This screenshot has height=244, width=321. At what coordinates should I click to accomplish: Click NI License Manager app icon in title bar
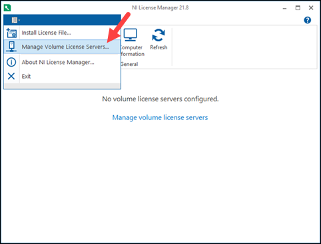7,8
